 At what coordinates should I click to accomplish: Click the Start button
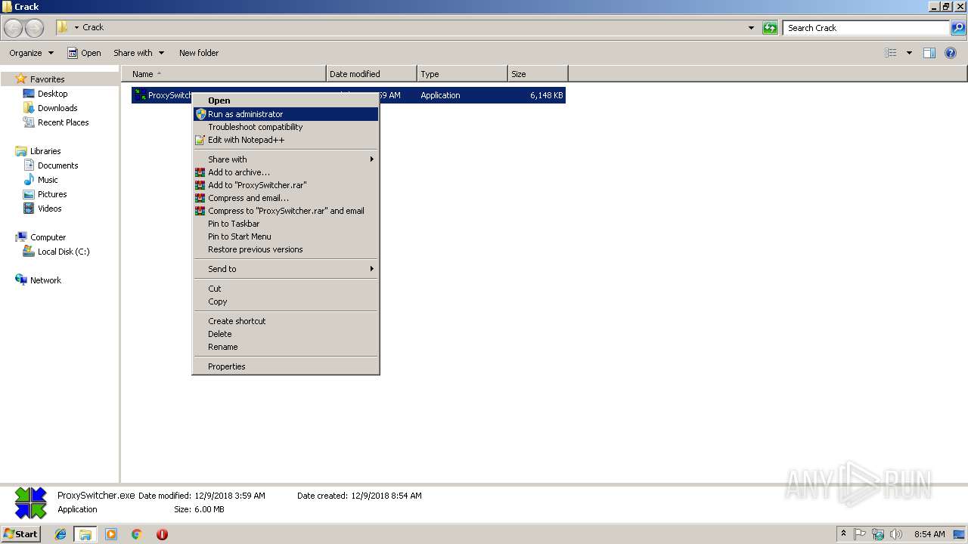pos(21,534)
